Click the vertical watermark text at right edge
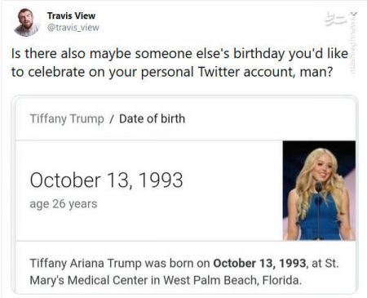Screen dimensions: 367x298 coord(353,45)
